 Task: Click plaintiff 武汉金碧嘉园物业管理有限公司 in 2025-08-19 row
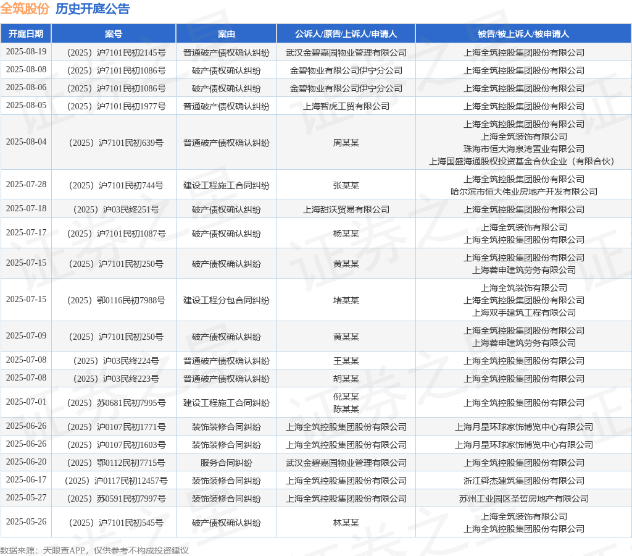click(346, 53)
